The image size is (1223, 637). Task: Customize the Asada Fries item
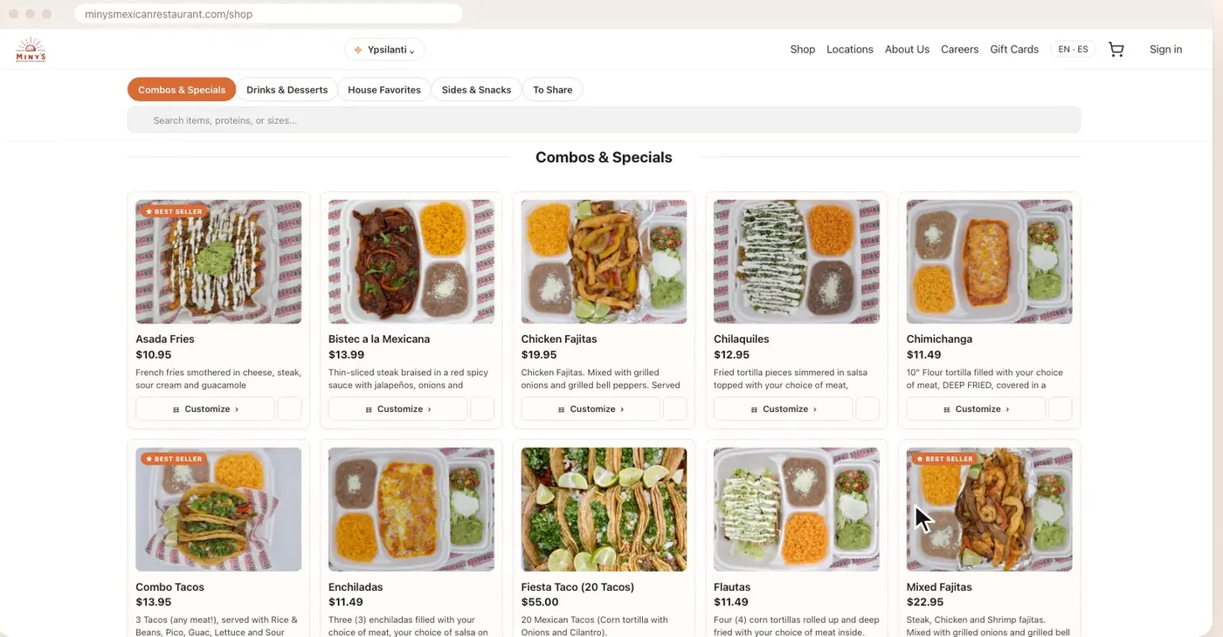pyautogui.click(x=205, y=409)
